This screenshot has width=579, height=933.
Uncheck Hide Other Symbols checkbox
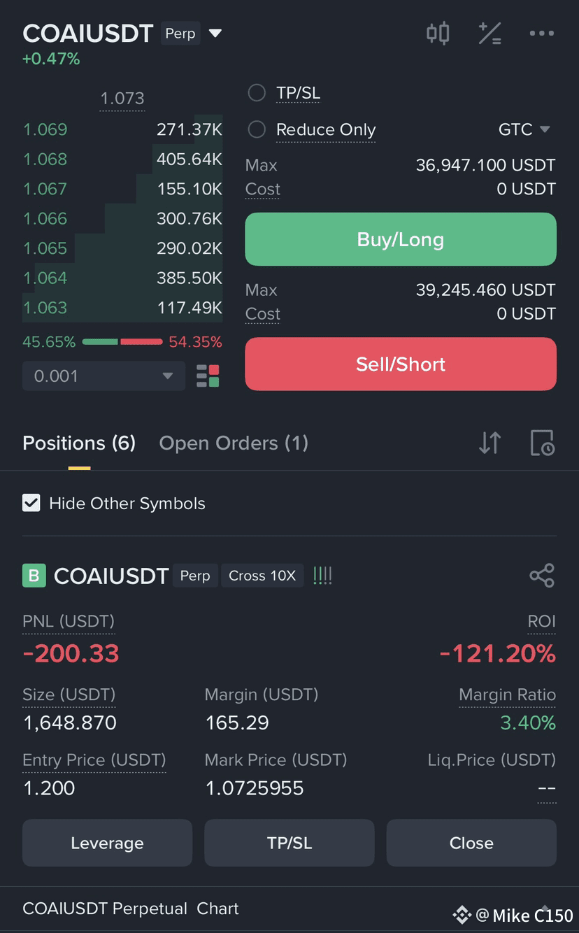[31, 503]
